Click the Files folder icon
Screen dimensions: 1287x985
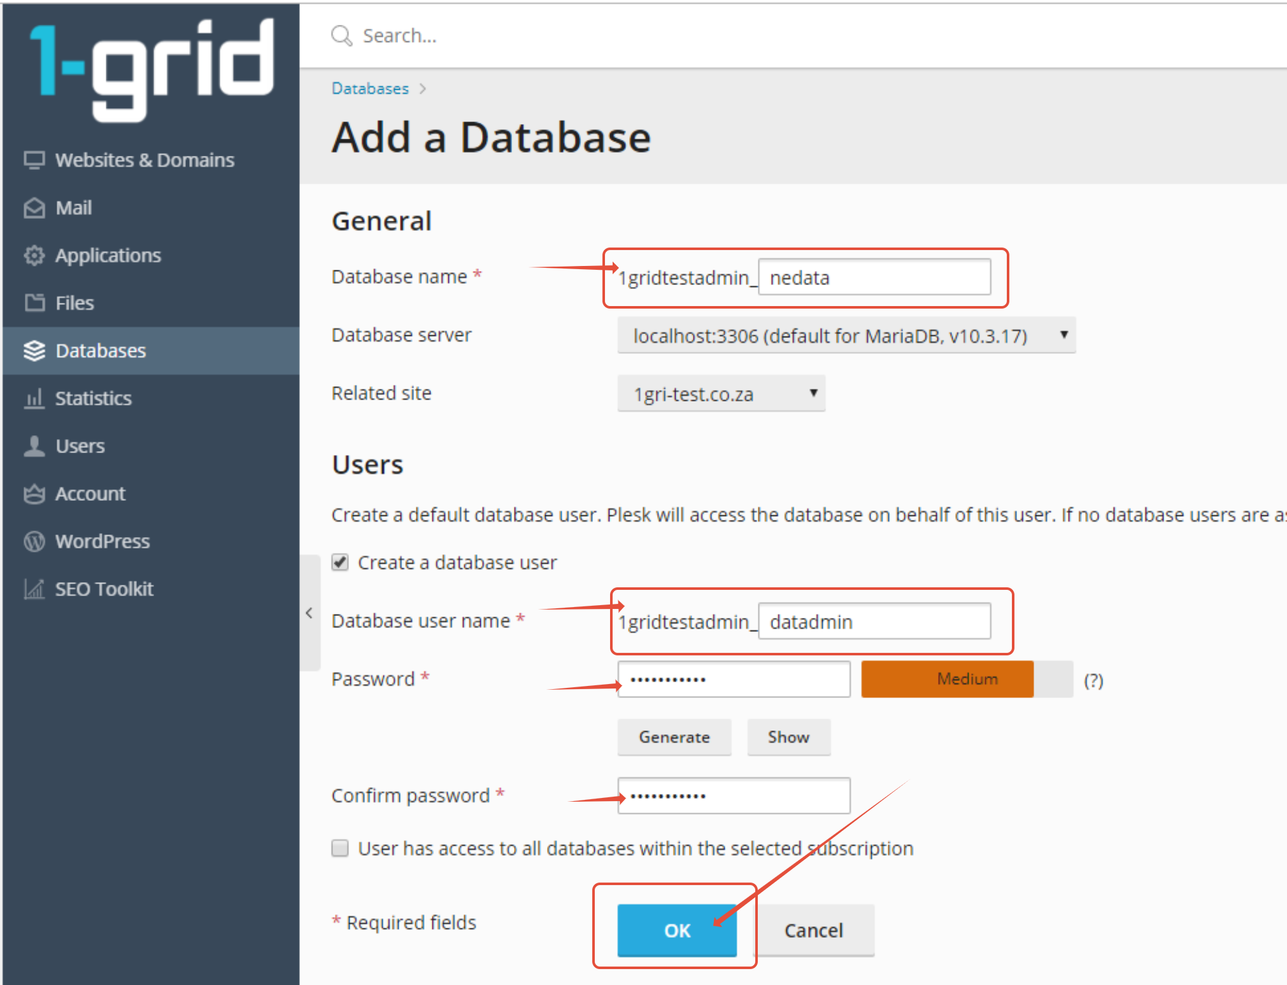click(x=34, y=303)
